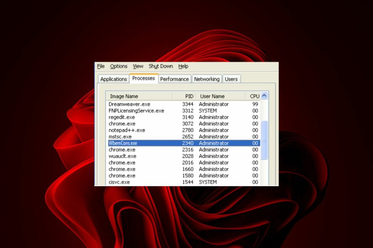Click PID value 3312
373x248 pixels.
coord(188,111)
